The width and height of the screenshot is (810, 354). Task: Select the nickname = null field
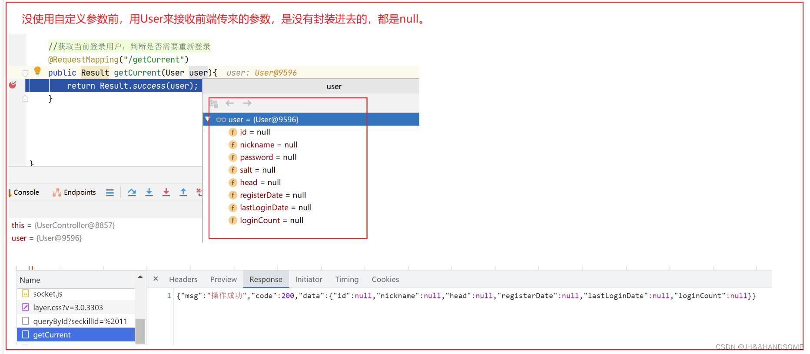coord(269,144)
